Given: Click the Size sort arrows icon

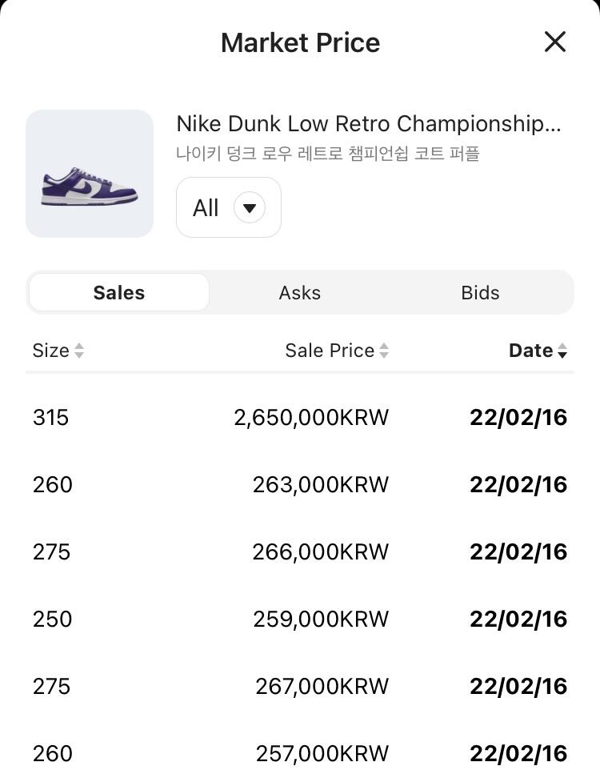Looking at the screenshot, I should click(x=79, y=351).
